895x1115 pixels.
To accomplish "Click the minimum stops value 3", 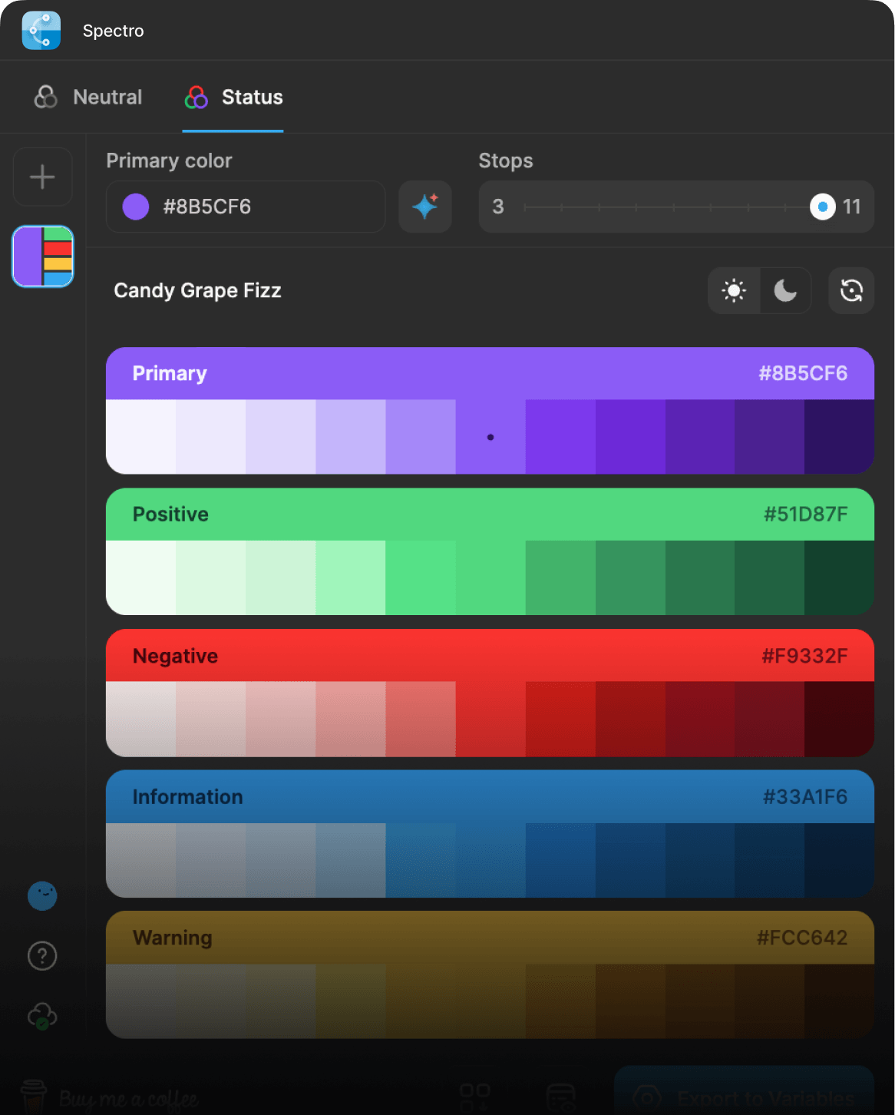I will coord(498,207).
